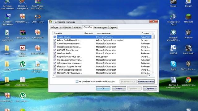
Task: Enable Не отображать службы Майкрософт checkbox
Action: pyautogui.click(x=77, y=81)
